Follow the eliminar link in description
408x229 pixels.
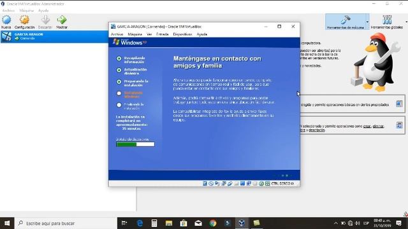click(x=378, y=126)
